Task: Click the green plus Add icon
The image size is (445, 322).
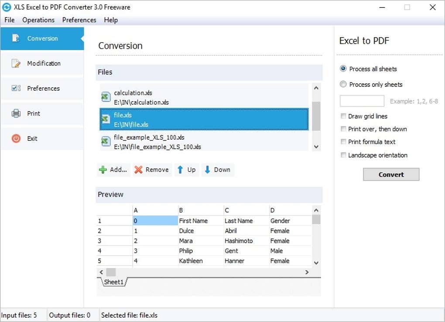Action: click(x=103, y=170)
